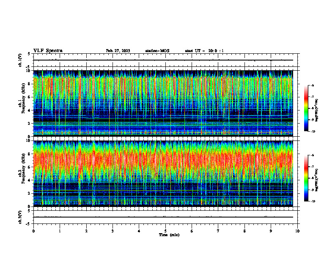Click time axis tick label "7"
Screen dimensions: 335x259
click(218, 231)
